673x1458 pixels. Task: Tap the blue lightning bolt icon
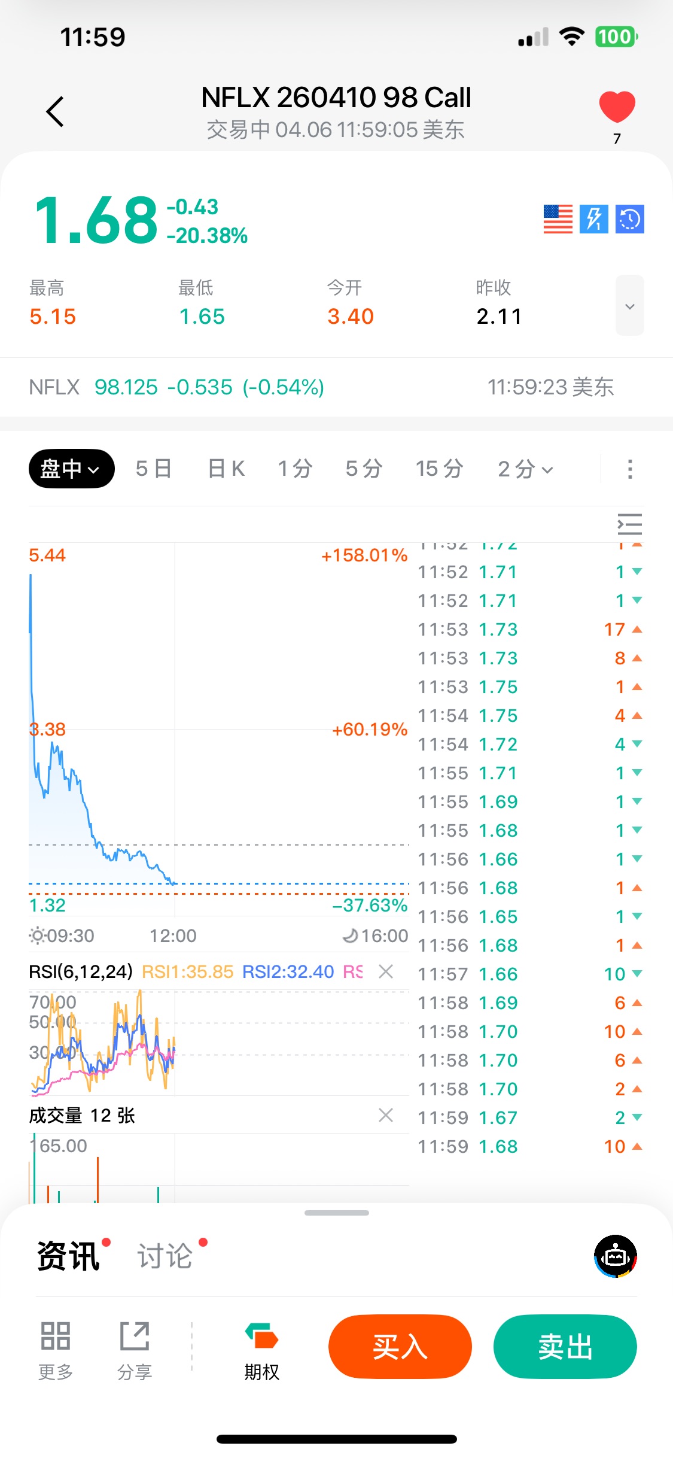click(593, 219)
